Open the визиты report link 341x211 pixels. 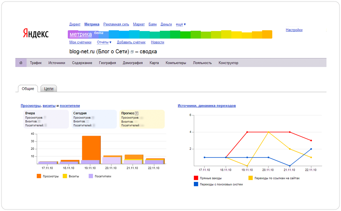coord(49,106)
